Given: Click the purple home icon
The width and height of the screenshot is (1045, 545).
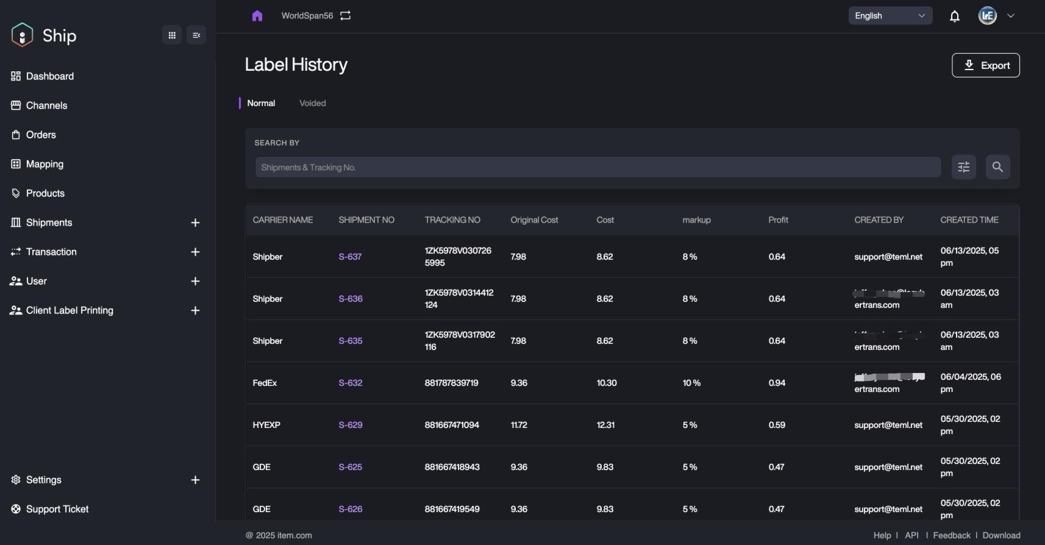Looking at the screenshot, I should (x=257, y=16).
